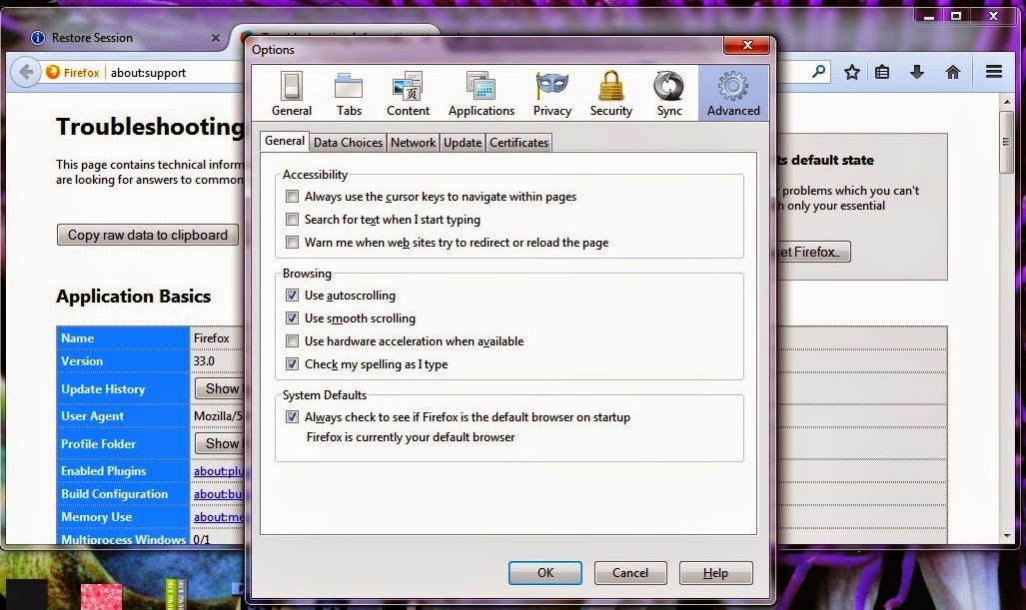Click Show button for Profile Folder

pos(220,443)
